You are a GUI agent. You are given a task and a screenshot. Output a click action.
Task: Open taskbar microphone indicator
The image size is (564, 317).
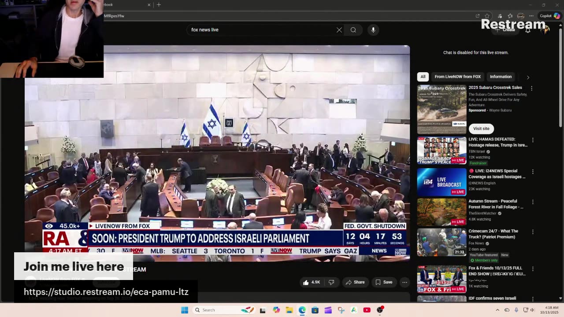pyautogui.click(x=516, y=310)
